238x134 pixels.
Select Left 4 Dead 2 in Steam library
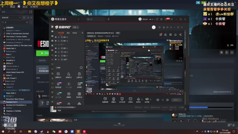(11, 78)
